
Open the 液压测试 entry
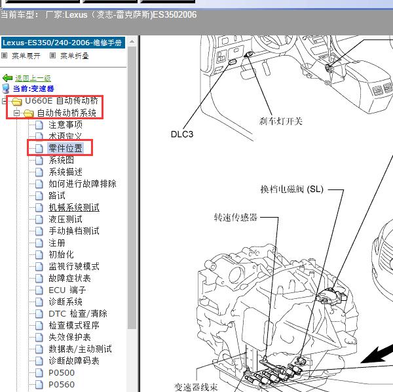point(65,219)
